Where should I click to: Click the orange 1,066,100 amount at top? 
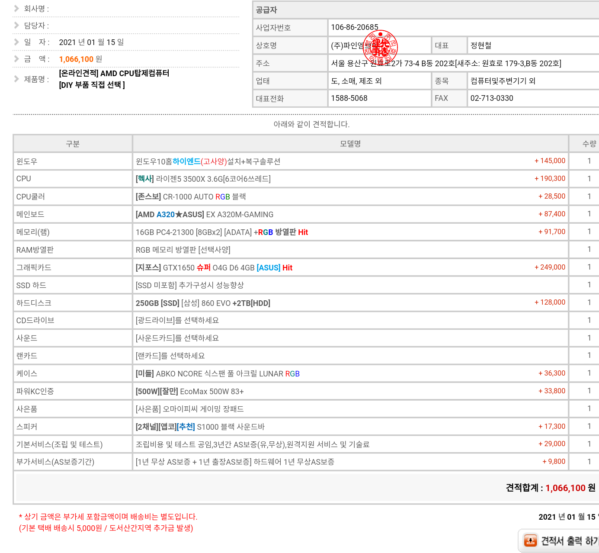point(76,59)
